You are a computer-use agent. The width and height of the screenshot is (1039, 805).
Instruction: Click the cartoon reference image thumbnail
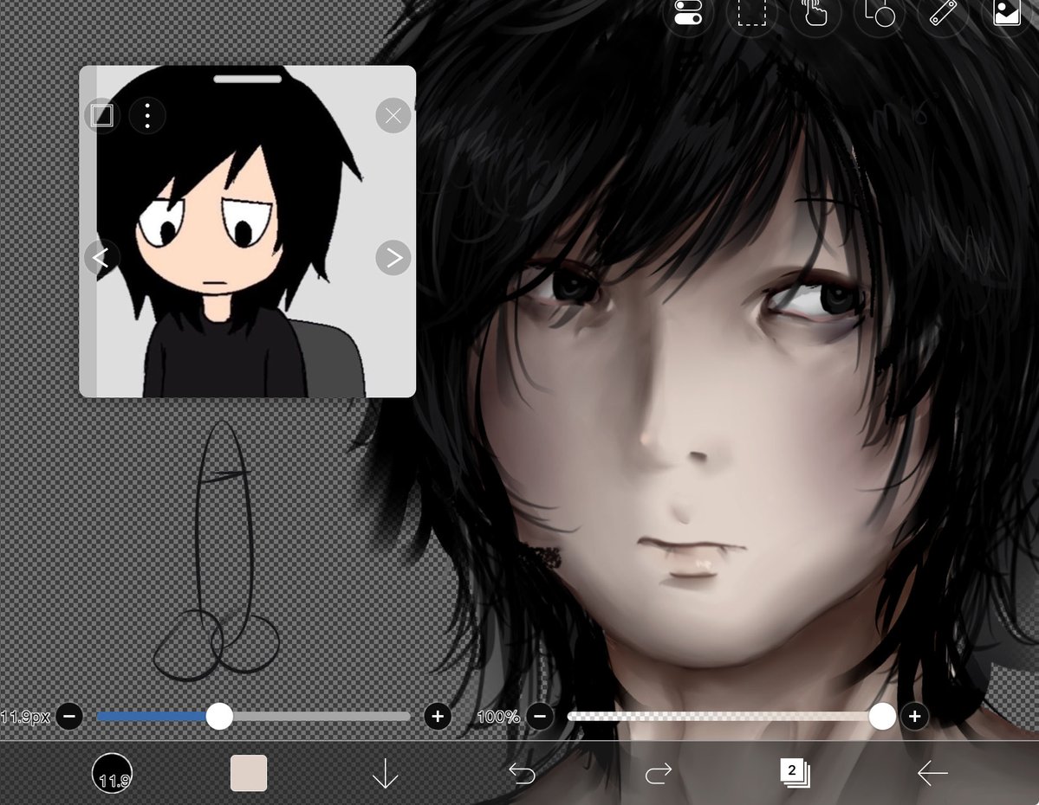tap(248, 232)
